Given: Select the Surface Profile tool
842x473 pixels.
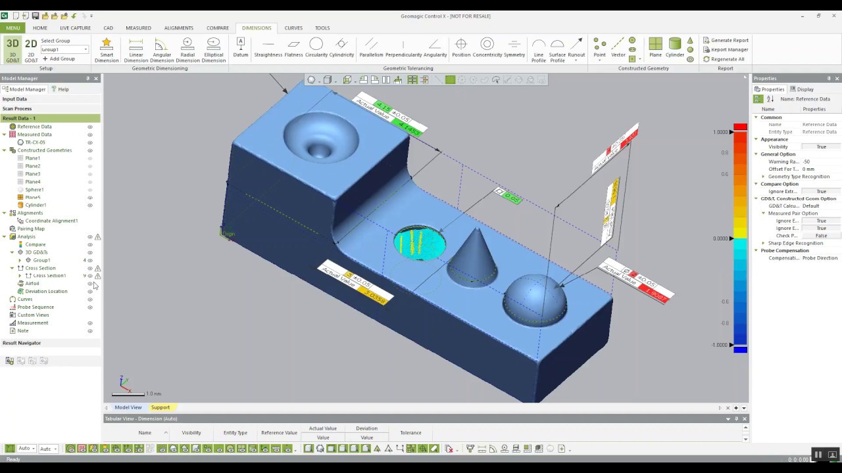Looking at the screenshot, I should [557, 50].
